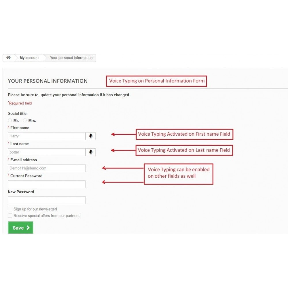
Task: Click the Voice Typing can be enabled note
Action: [x=178, y=173]
